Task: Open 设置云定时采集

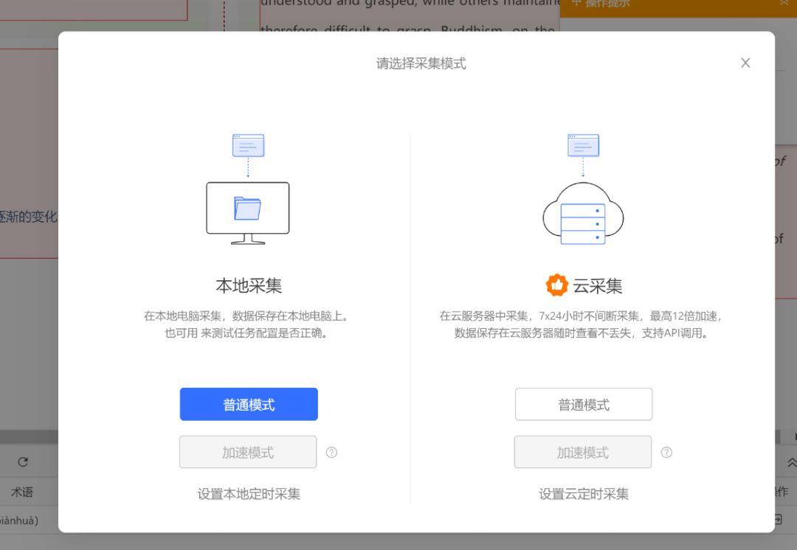Action: pyautogui.click(x=583, y=494)
